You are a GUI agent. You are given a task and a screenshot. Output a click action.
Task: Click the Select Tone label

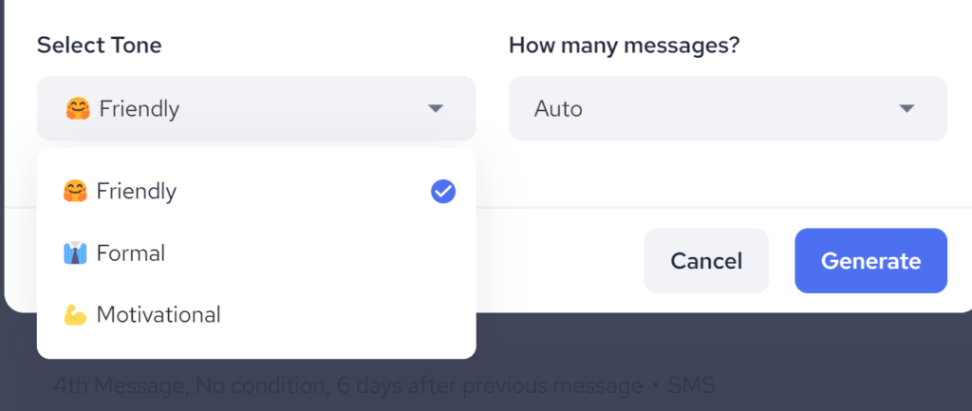click(100, 45)
